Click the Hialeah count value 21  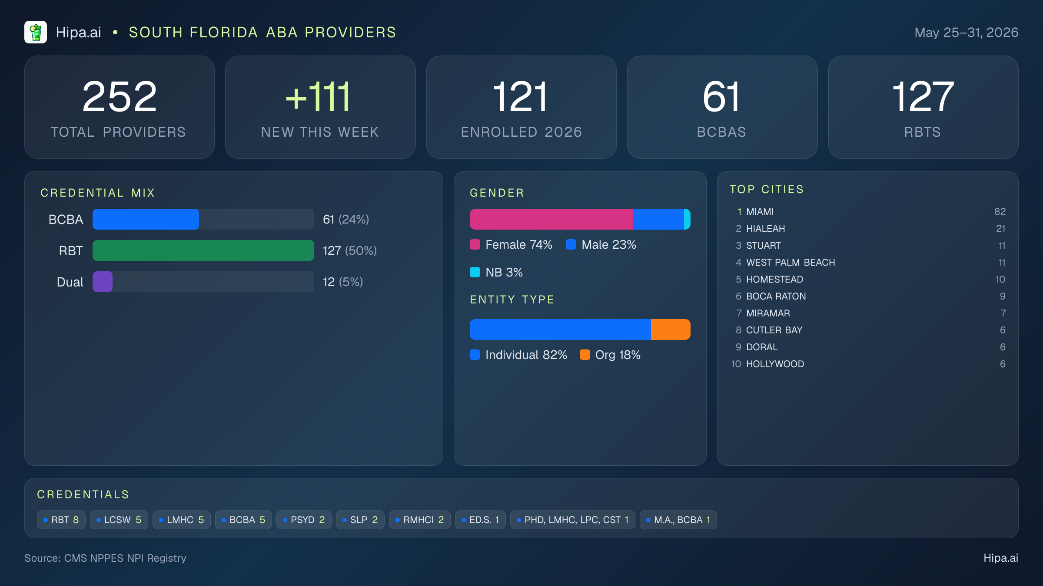1001,228
